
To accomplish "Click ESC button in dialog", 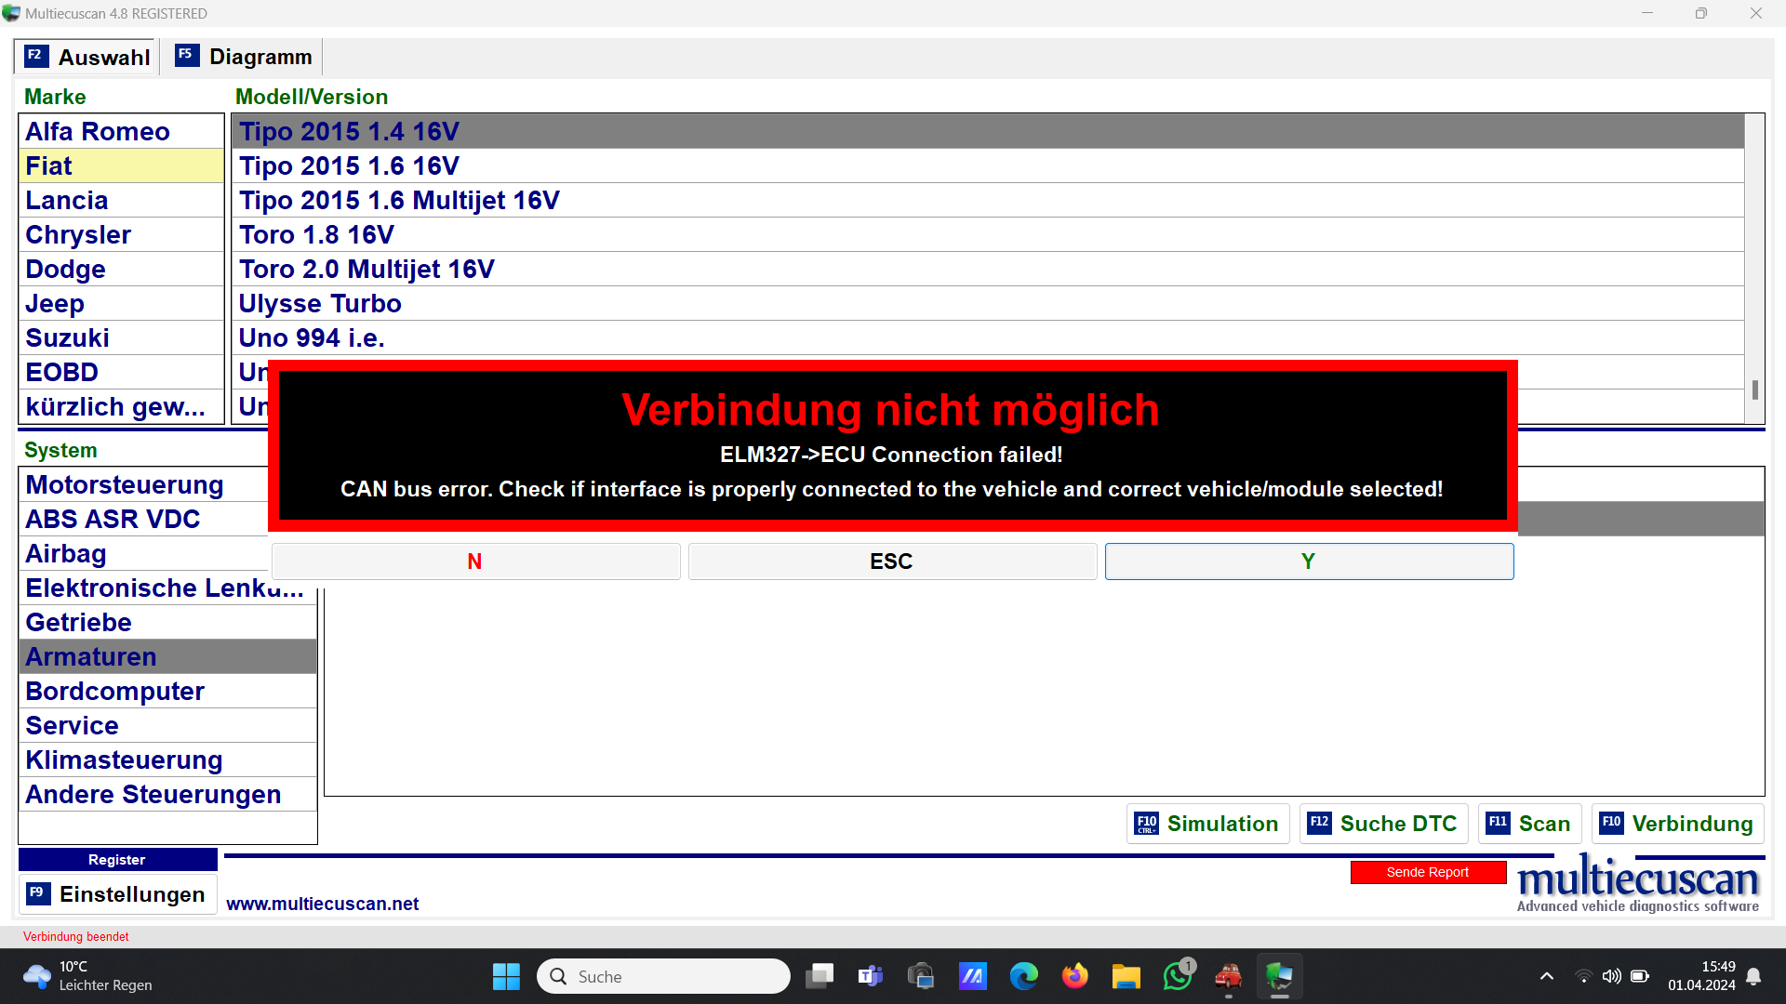I will pos(891,561).
